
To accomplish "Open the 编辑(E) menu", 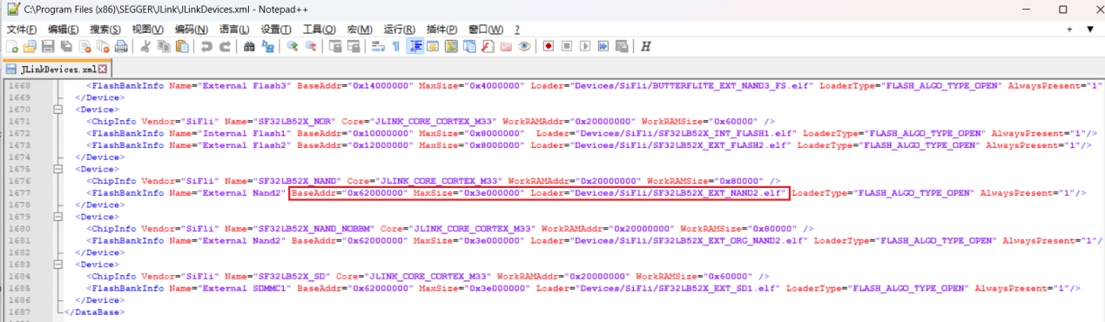I will [x=64, y=30].
